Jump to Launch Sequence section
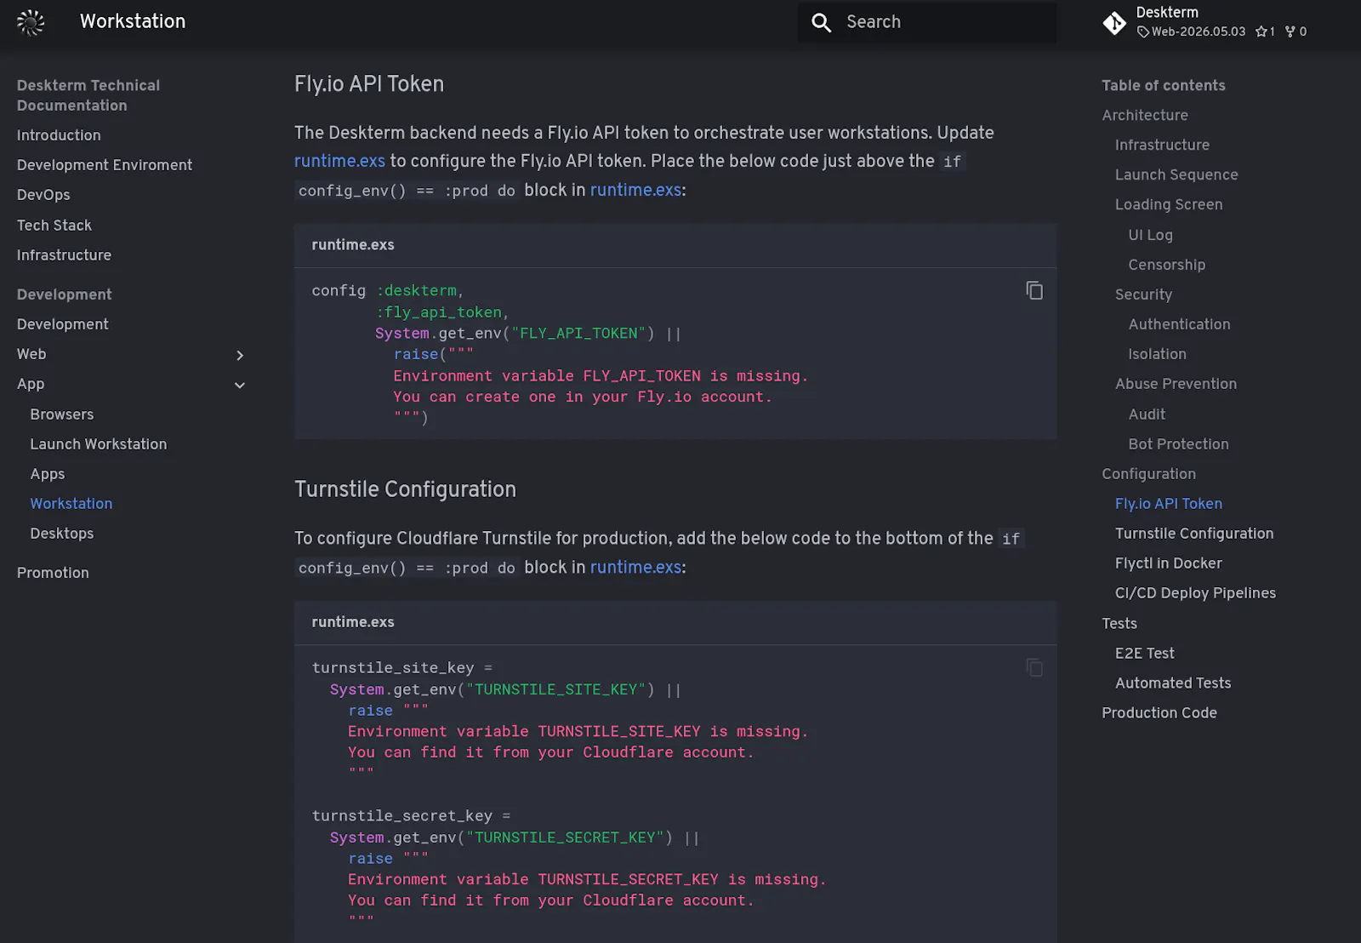 click(1176, 174)
